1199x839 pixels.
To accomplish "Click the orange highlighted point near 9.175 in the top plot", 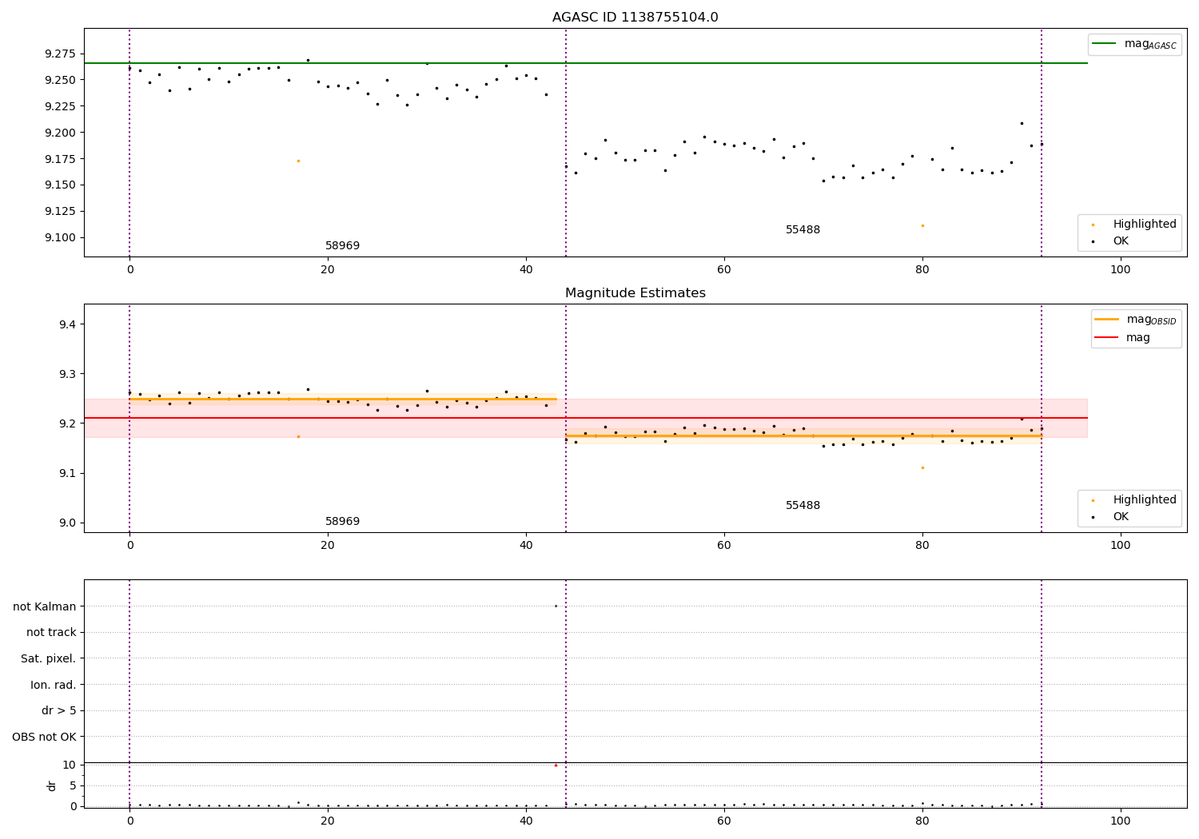I will pos(298,161).
